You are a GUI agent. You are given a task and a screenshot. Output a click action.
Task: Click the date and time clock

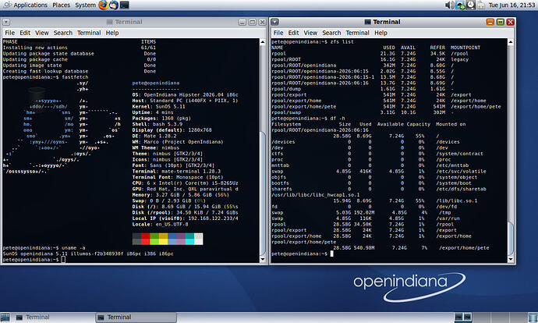[x=511, y=5]
